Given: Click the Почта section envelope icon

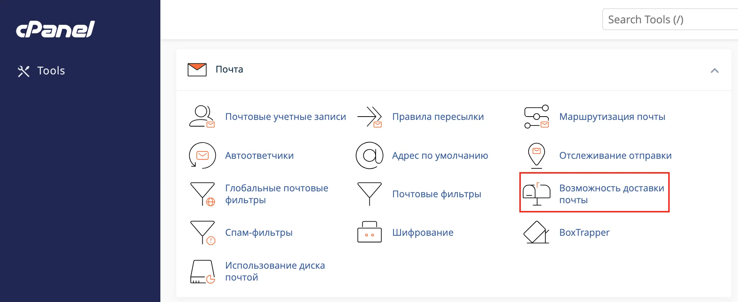Looking at the screenshot, I should (197, 69).
